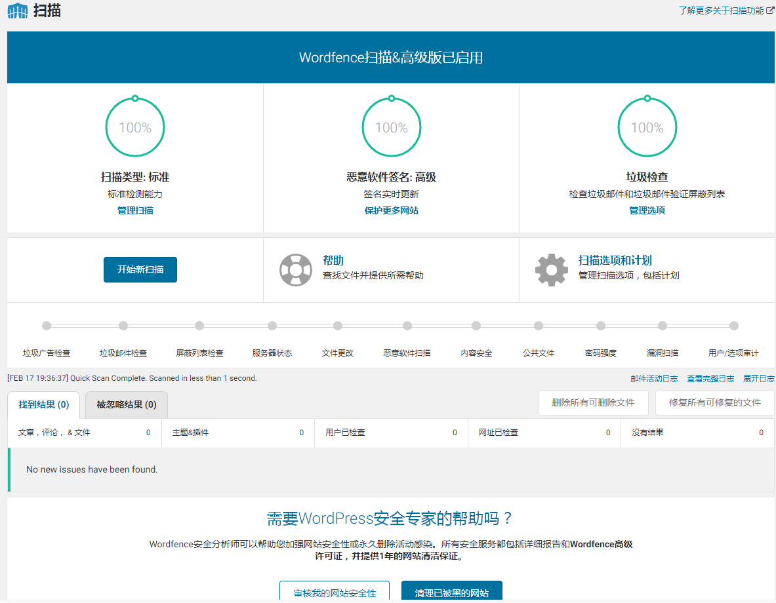Image resolution: width=776 pixels, height=603 pixels.
Task: Click the 密码强度 stage label
Action: (601, 353)
